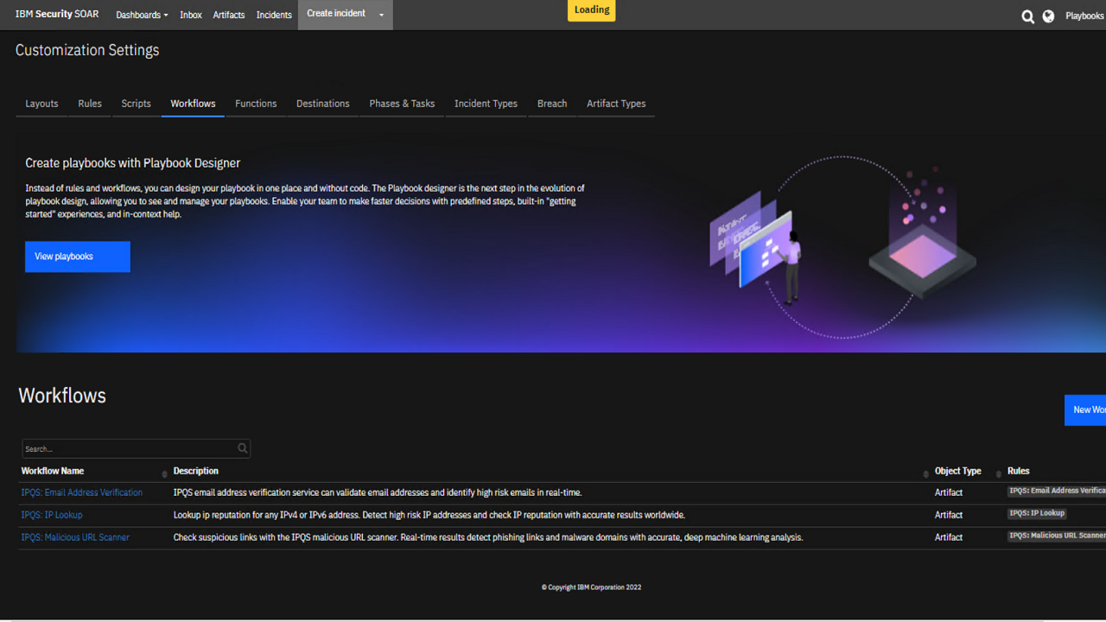Switch to the Breach tab
Image resolution: width=1106 pixels, height=622 pixels.
pos(552,103)
